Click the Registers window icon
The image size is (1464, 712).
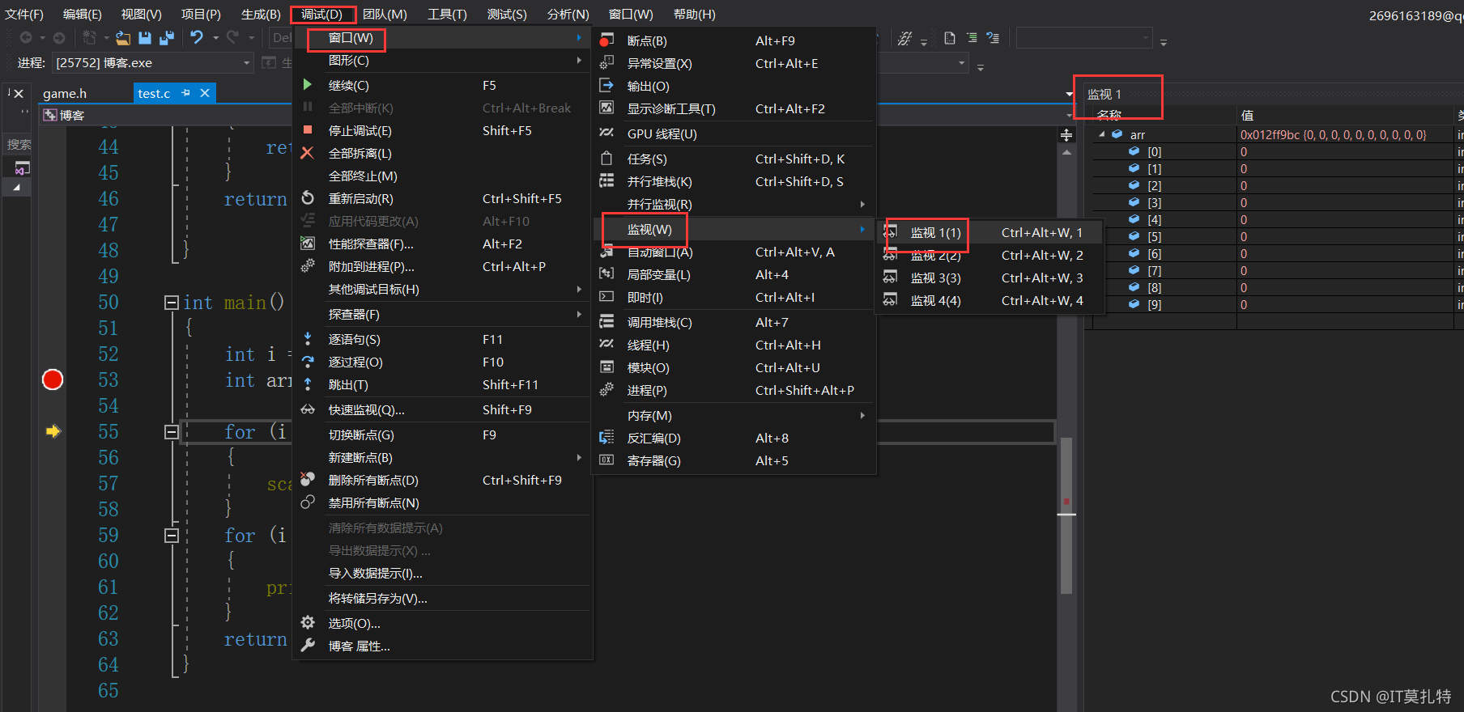pos(606,460)
